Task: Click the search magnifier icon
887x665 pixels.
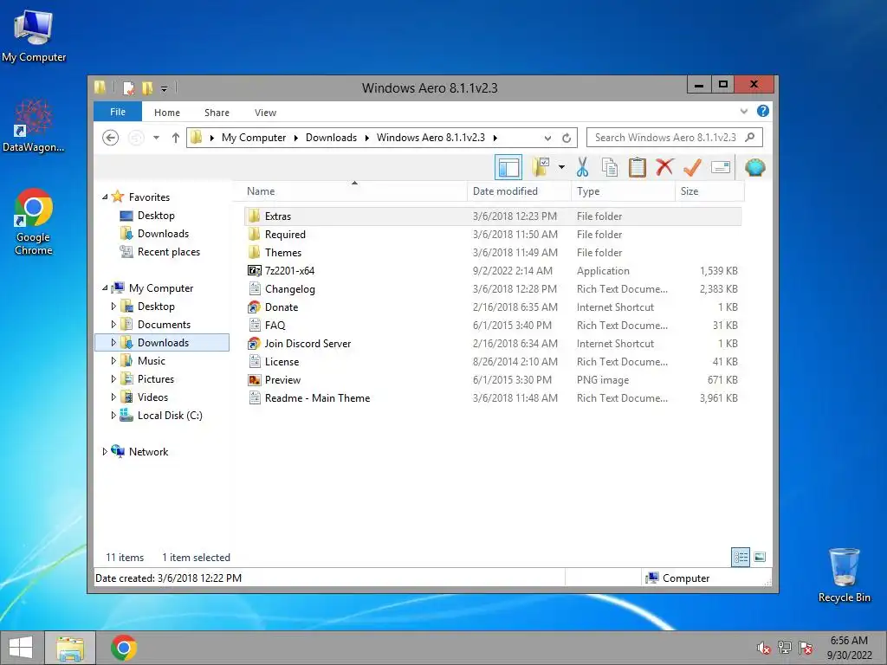Action: tap(749, 138)
